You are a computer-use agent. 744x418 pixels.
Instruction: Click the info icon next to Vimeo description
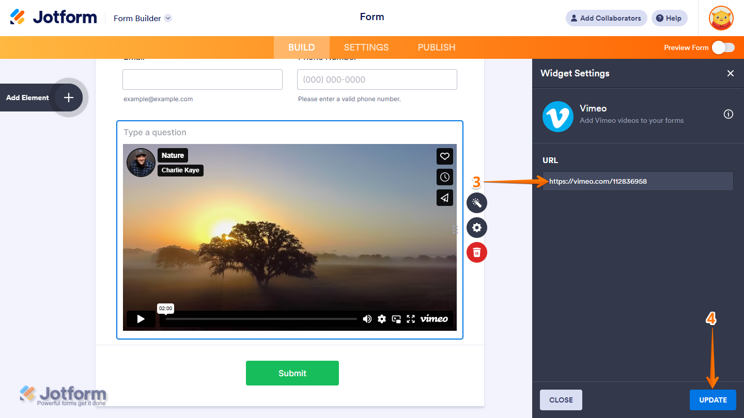point(729,114)
